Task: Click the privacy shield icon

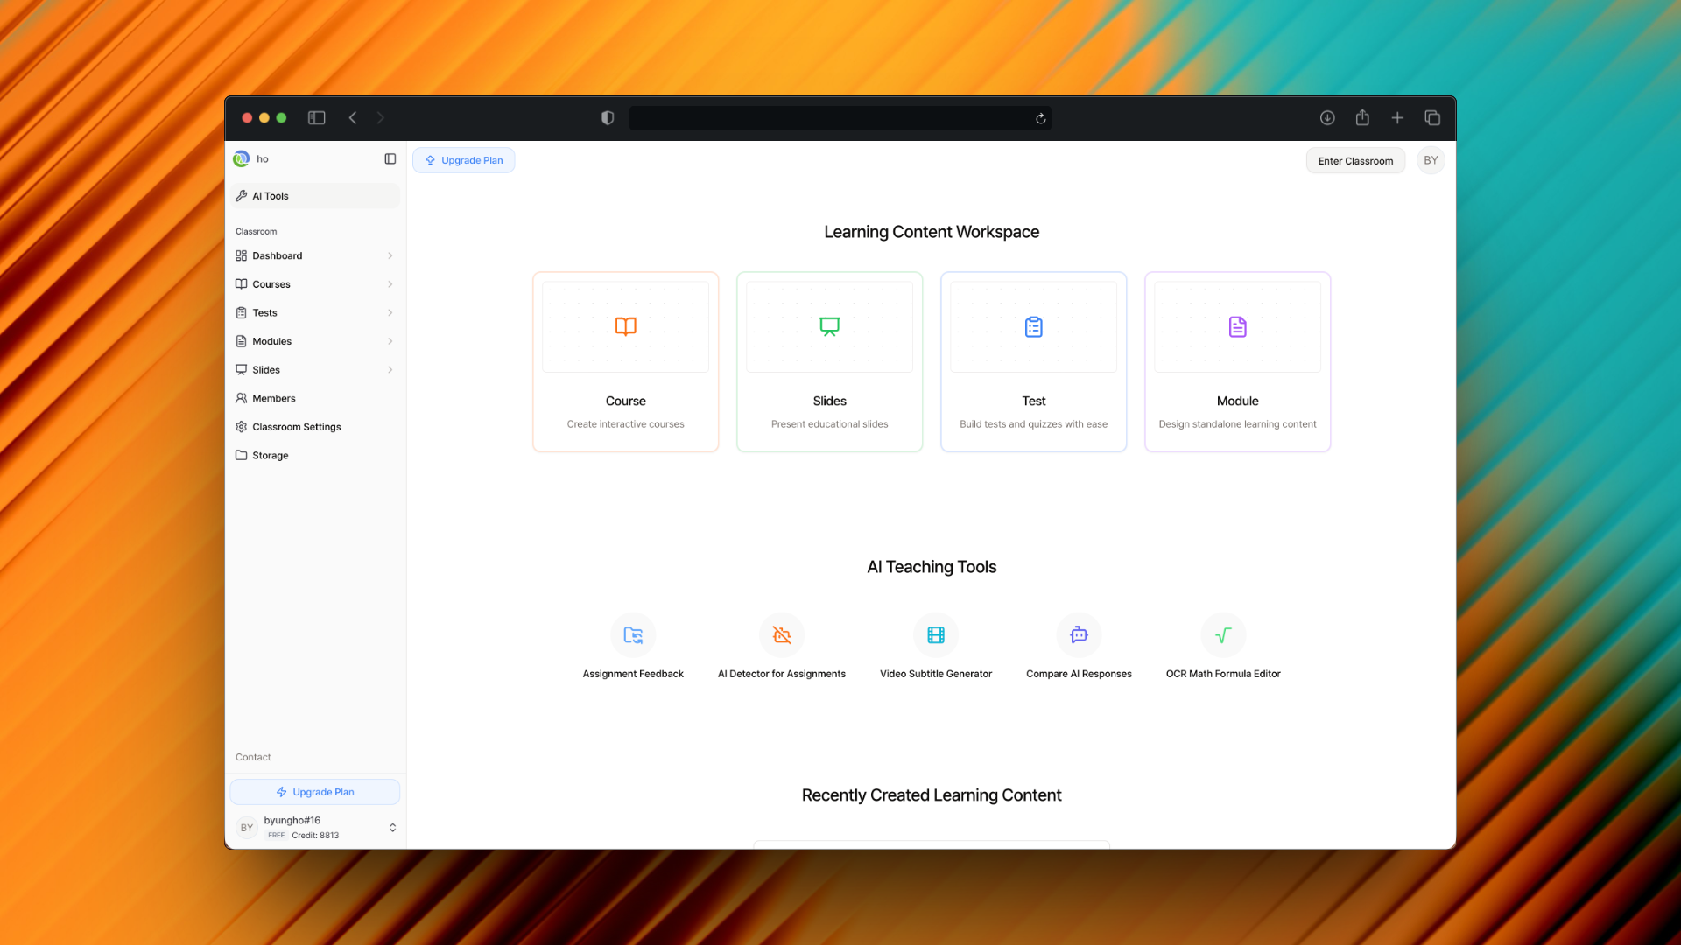Action: pyautogui.click(x=608, y=118)
